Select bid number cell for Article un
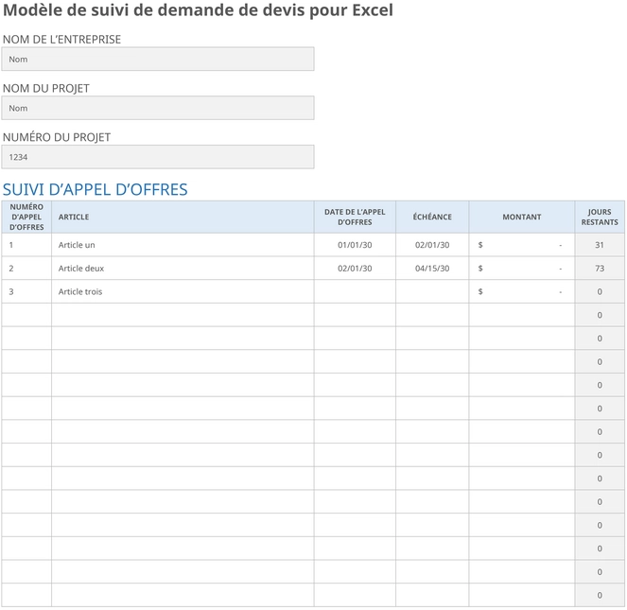The width and height of the screenshot is (627, 610). 26,245
